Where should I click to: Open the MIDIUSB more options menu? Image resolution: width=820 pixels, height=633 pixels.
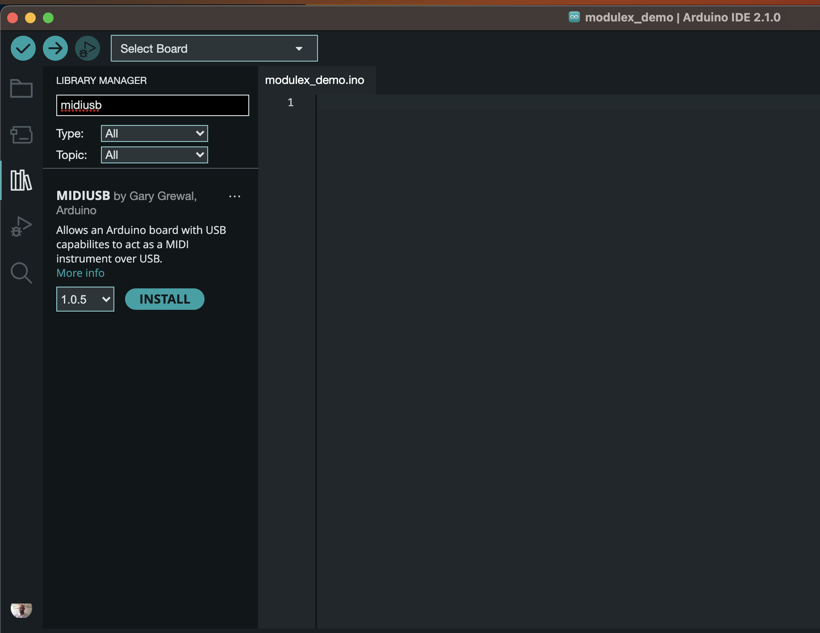pyautogui.click(x=234, y=196)
